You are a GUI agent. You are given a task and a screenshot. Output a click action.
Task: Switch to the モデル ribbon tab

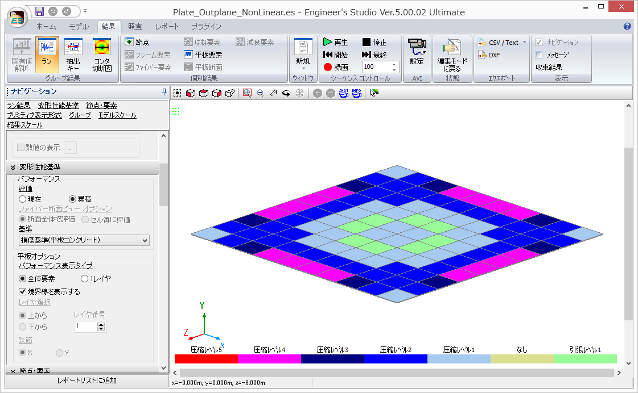[79, 26]
